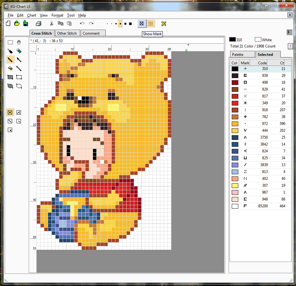Screen dimensions: 296x286
Task: Pick the red 817 color swatch
Action: tap(235, 96)
